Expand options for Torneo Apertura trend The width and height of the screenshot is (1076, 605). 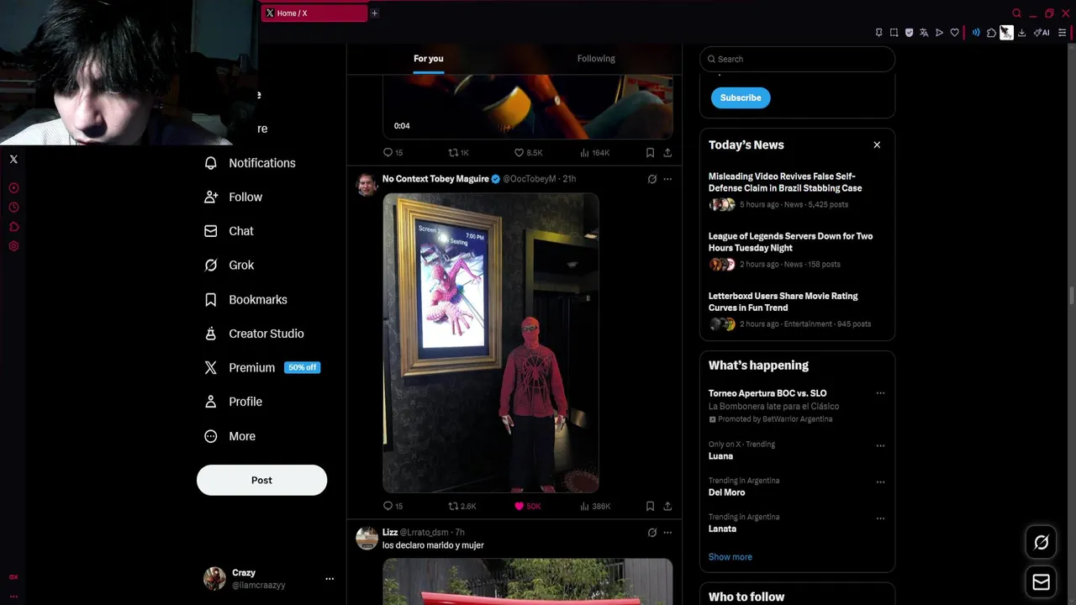tap(880, 393)
